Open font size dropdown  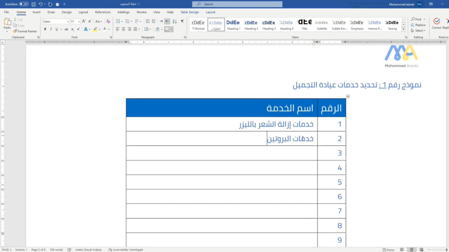[79, 21]
